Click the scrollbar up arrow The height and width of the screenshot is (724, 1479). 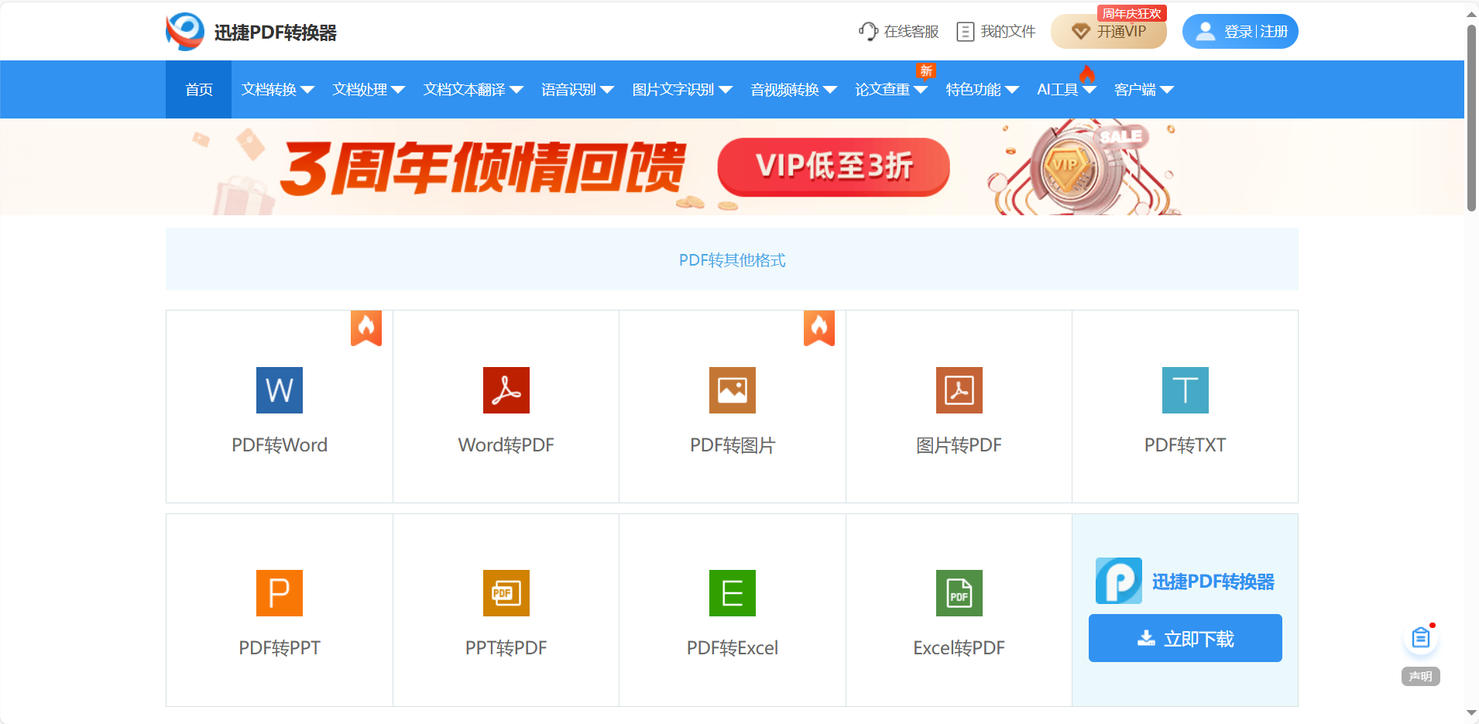(1471, 13)
